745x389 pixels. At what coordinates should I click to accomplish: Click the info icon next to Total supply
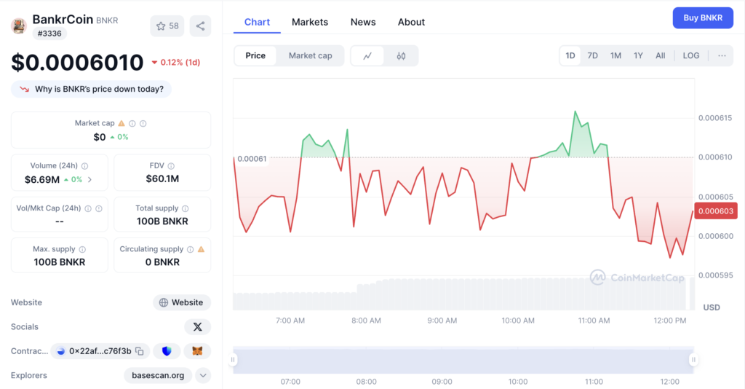click(x=186, y=208)
